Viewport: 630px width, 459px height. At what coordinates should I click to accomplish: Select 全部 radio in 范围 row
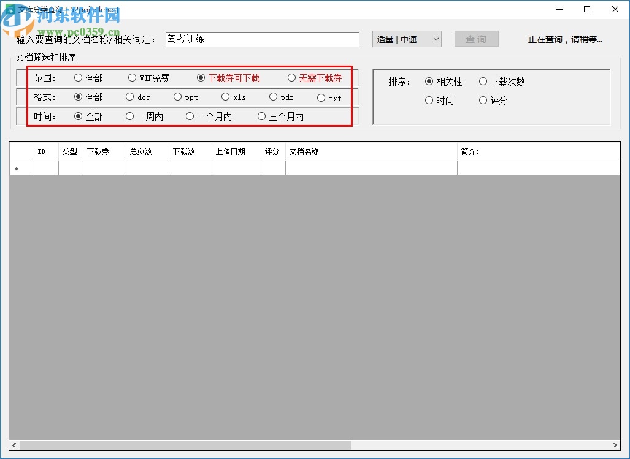pos(88,78)
